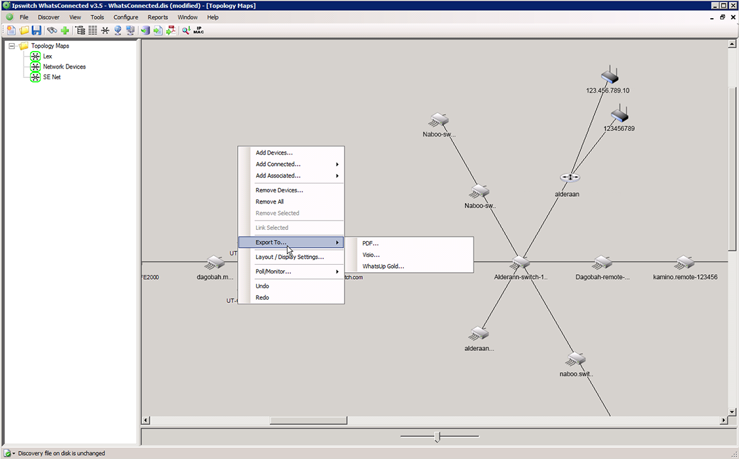Click the horizontal scrollbar right arrow
The image size is (739, 459).
[x=724, y=420]
